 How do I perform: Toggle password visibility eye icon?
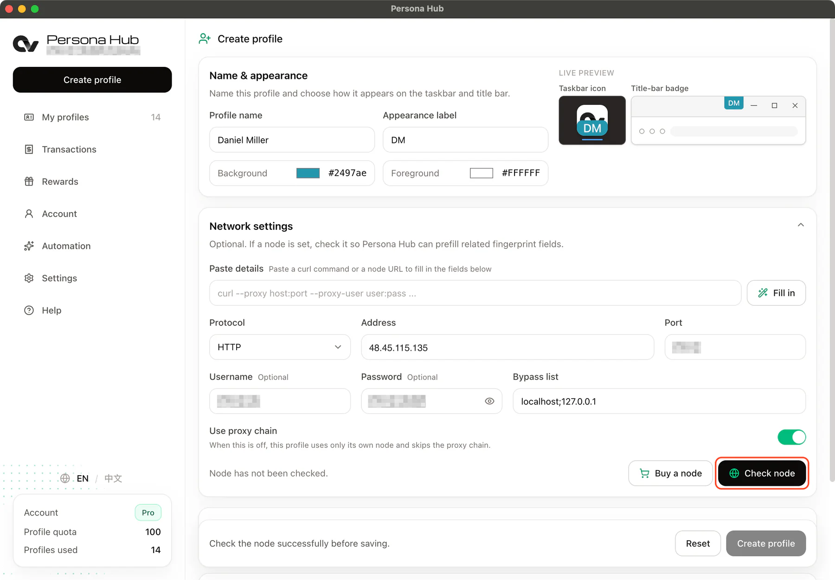point(489,401)
